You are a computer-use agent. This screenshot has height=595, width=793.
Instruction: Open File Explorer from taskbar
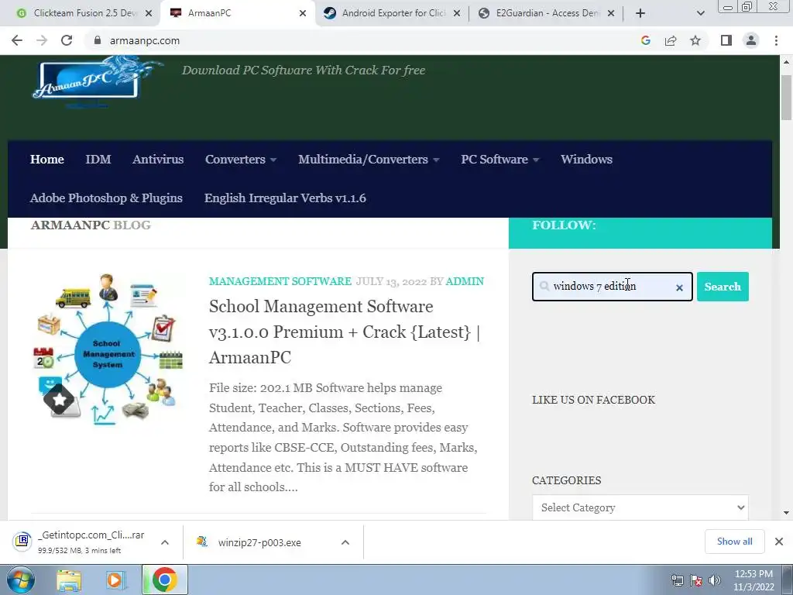click(69, 580)
